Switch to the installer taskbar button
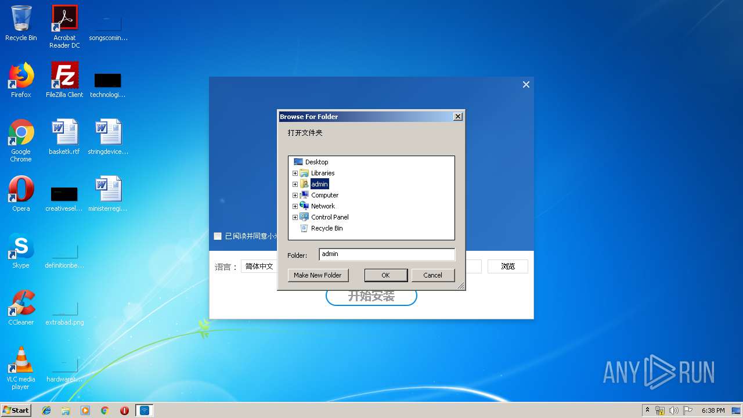The height and width of the screenshot is (418, 743). click(145, 410)
